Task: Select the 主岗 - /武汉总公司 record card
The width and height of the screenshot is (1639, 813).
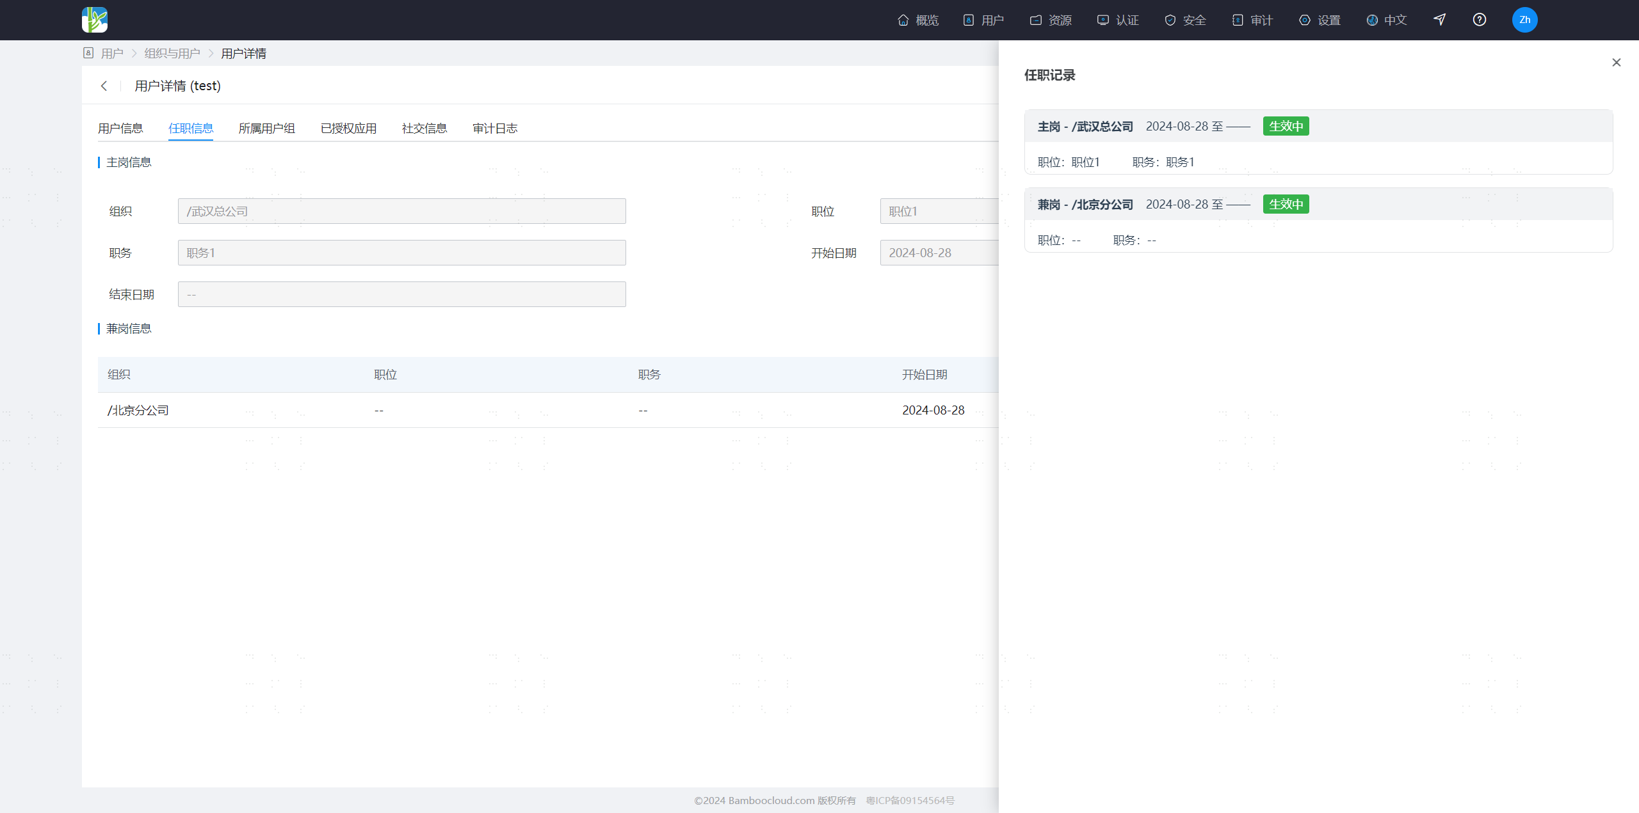Action: click(x=1318, y=142)
